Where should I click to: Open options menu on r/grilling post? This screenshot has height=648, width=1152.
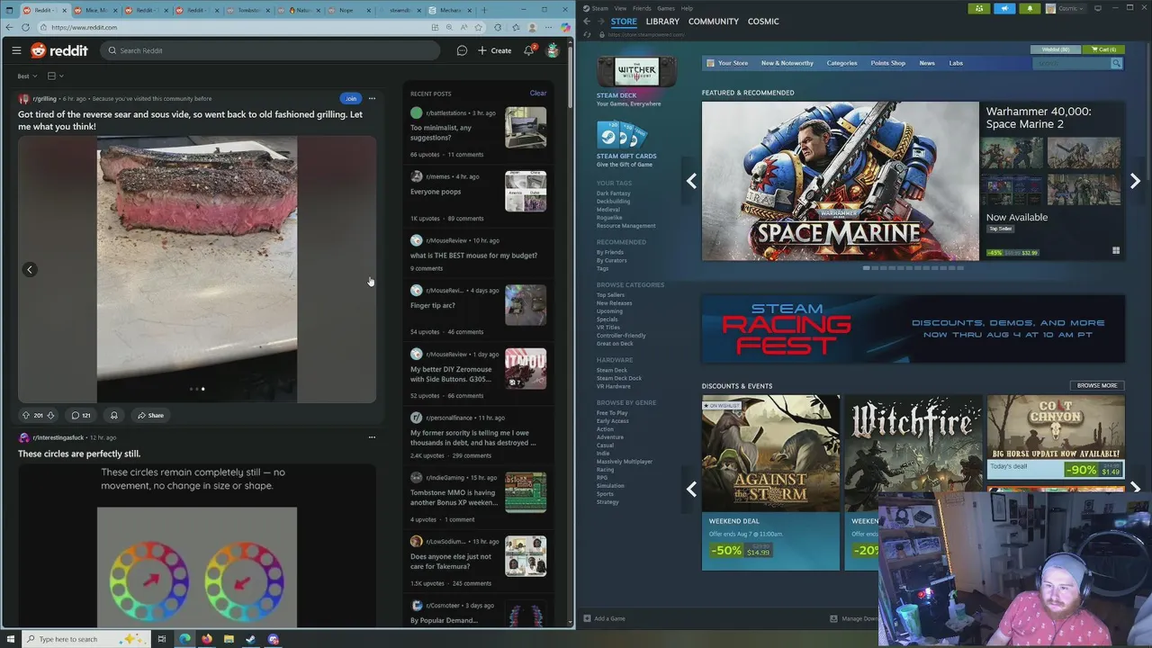(x=372, y=98)
